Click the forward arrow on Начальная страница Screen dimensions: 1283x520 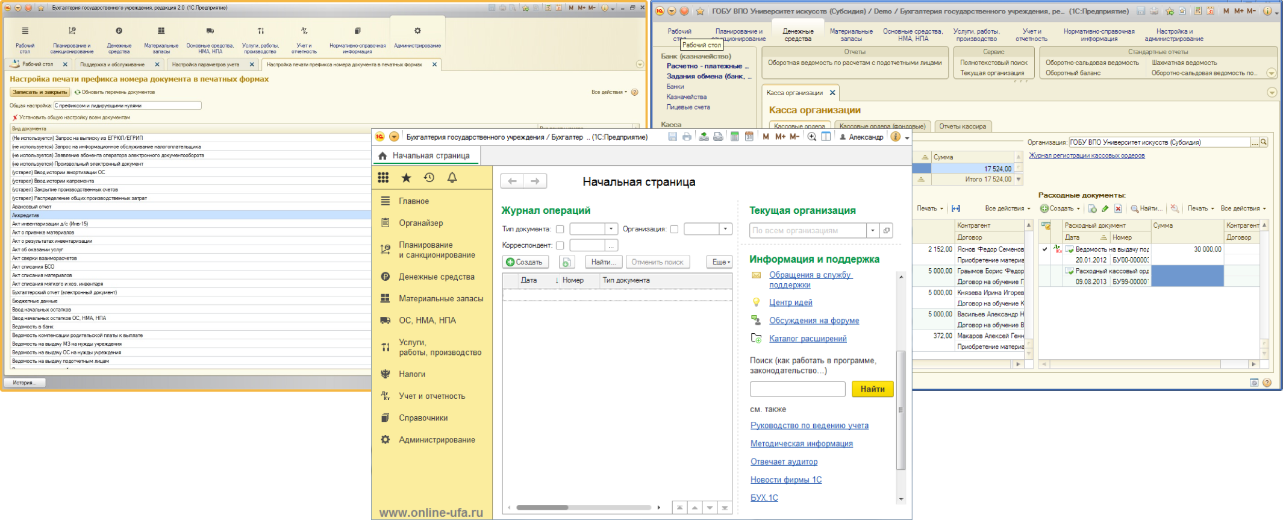click(x=535, y=181)
